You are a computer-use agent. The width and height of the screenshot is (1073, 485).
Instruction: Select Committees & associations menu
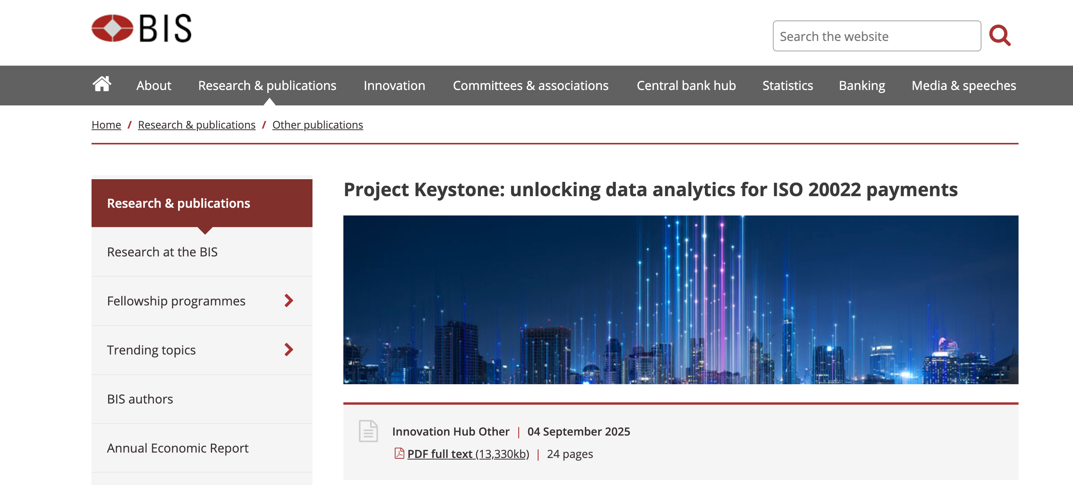click(x=530, y=85)
